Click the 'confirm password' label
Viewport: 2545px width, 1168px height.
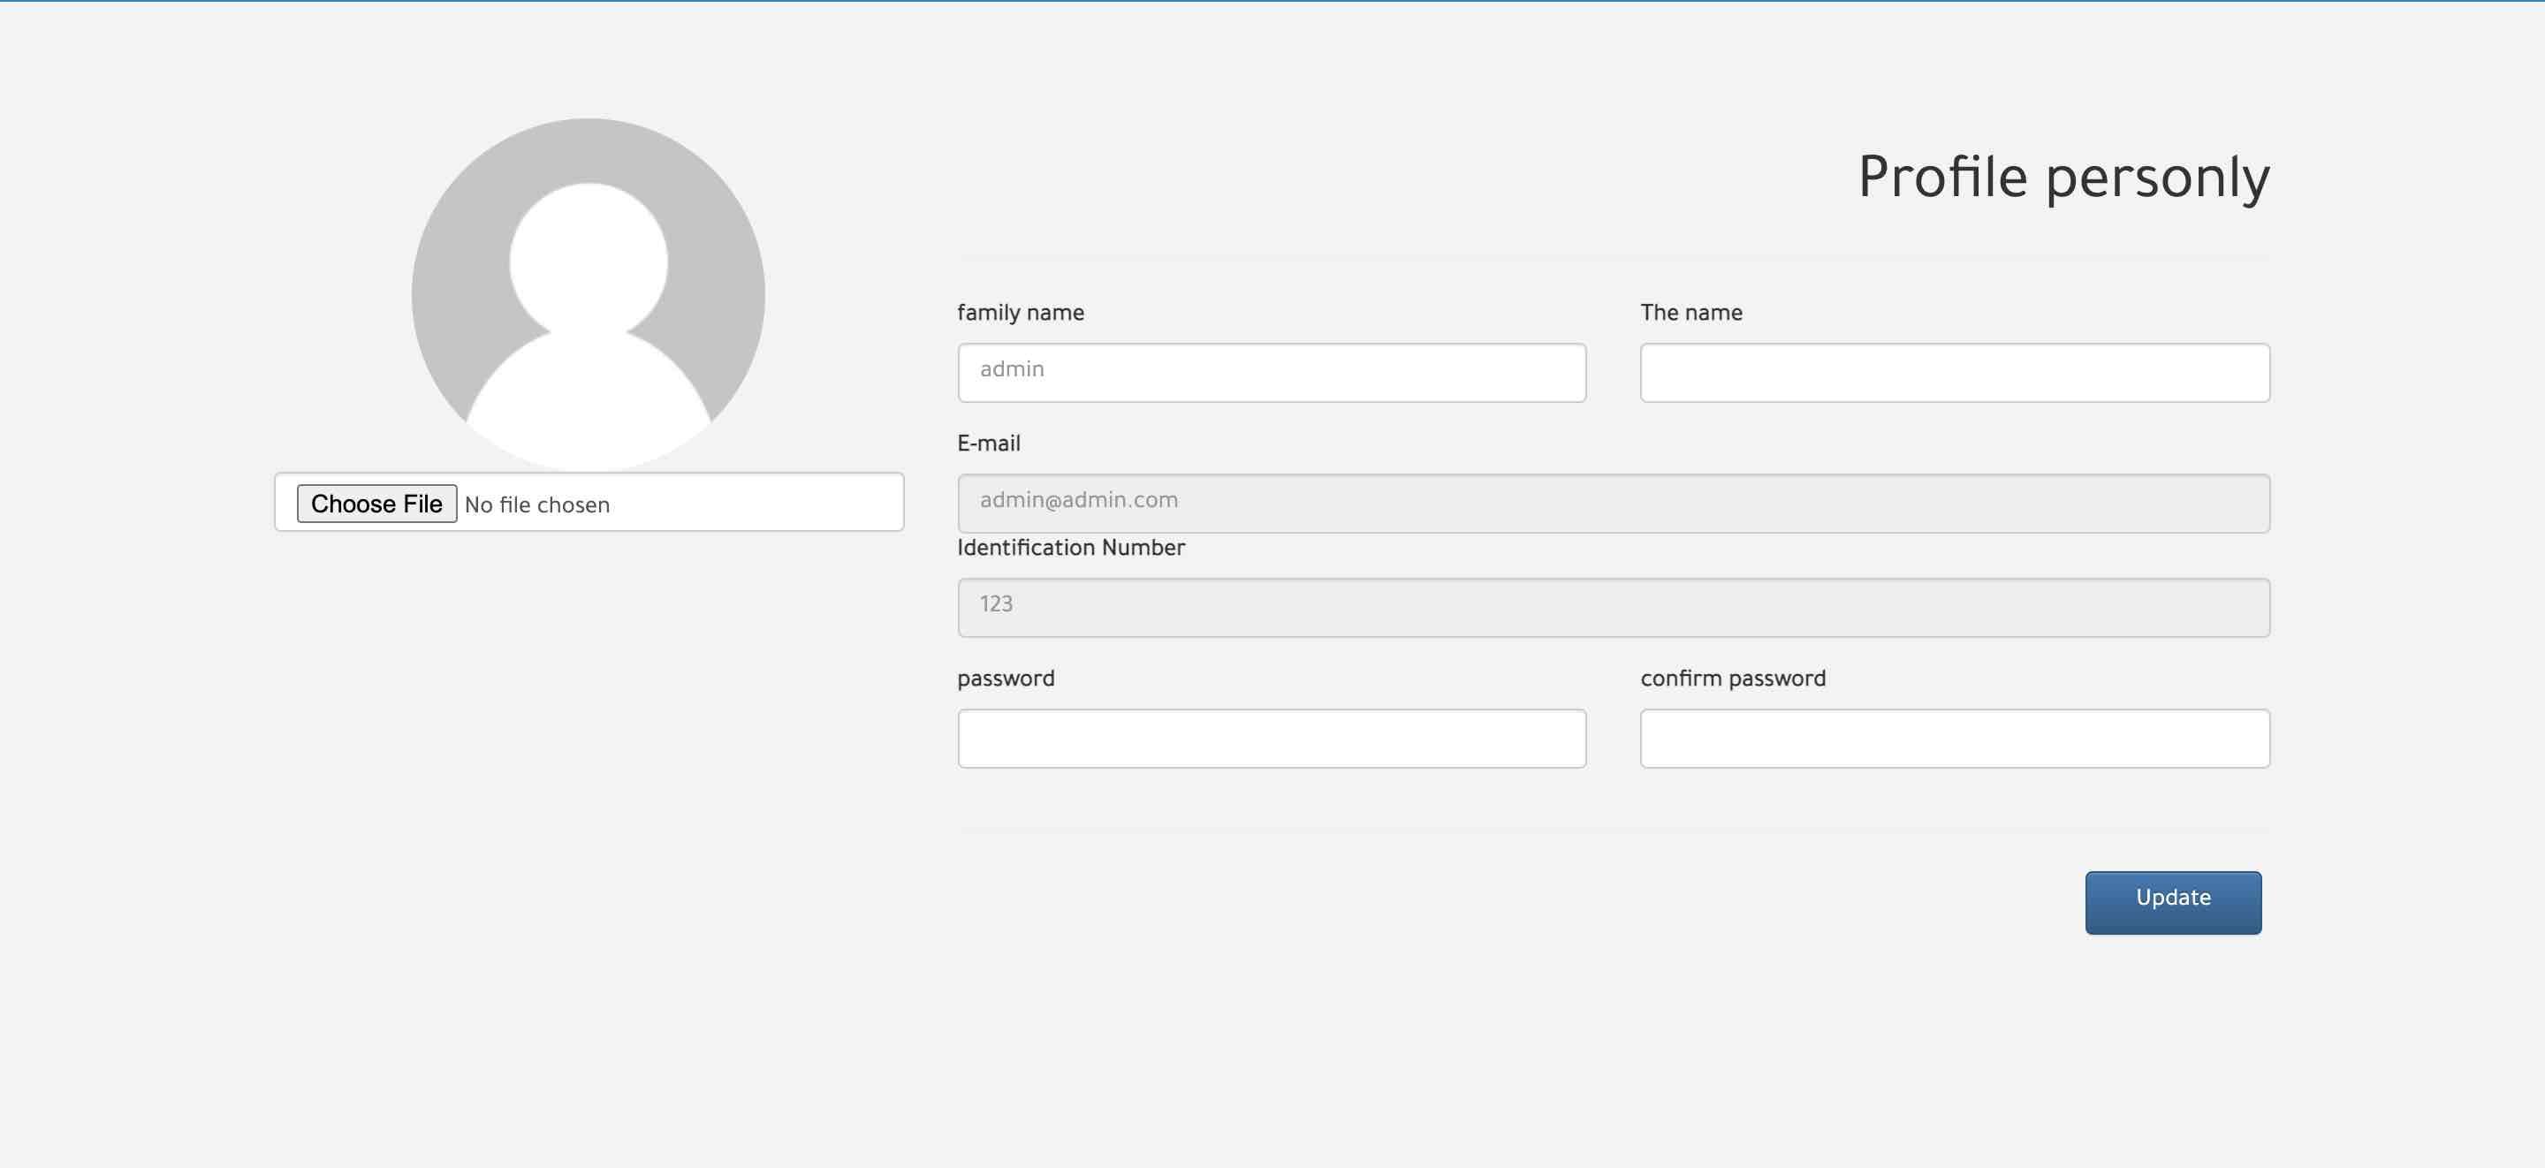(1732, 679)
